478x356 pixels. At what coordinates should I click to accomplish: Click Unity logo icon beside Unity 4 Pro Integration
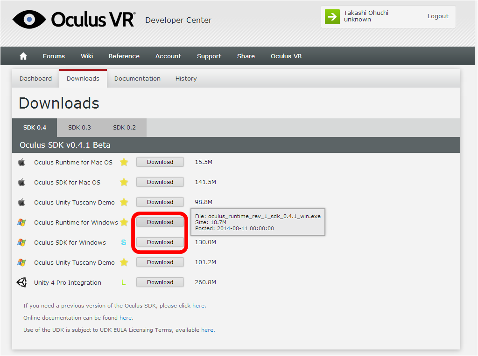pos(21,282)
